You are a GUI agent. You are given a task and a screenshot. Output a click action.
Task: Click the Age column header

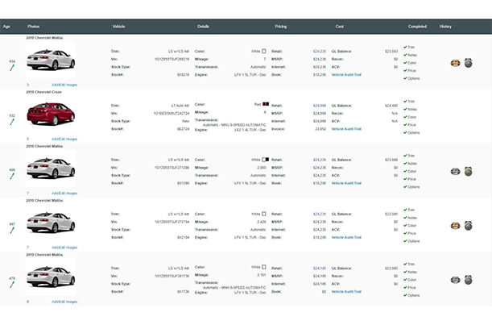(x=6, y=27)
